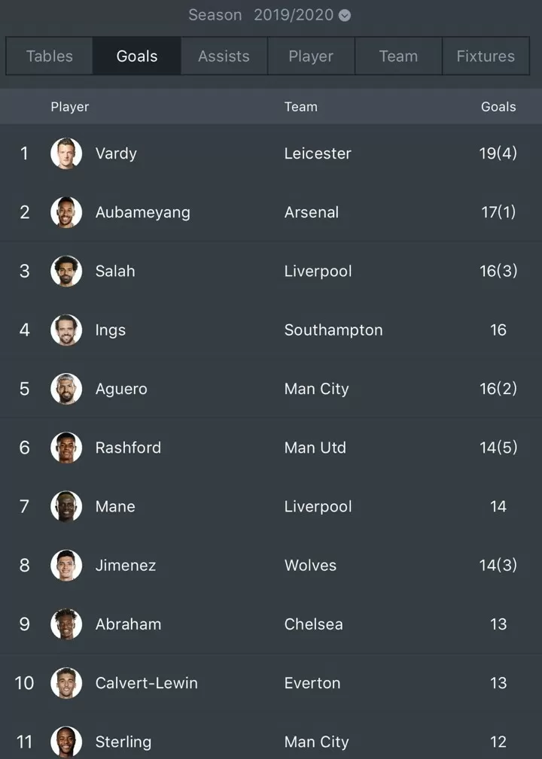Click Aguero's avatar picture
The height and width of the screenshot is (759, 542).
pos(66,389)
